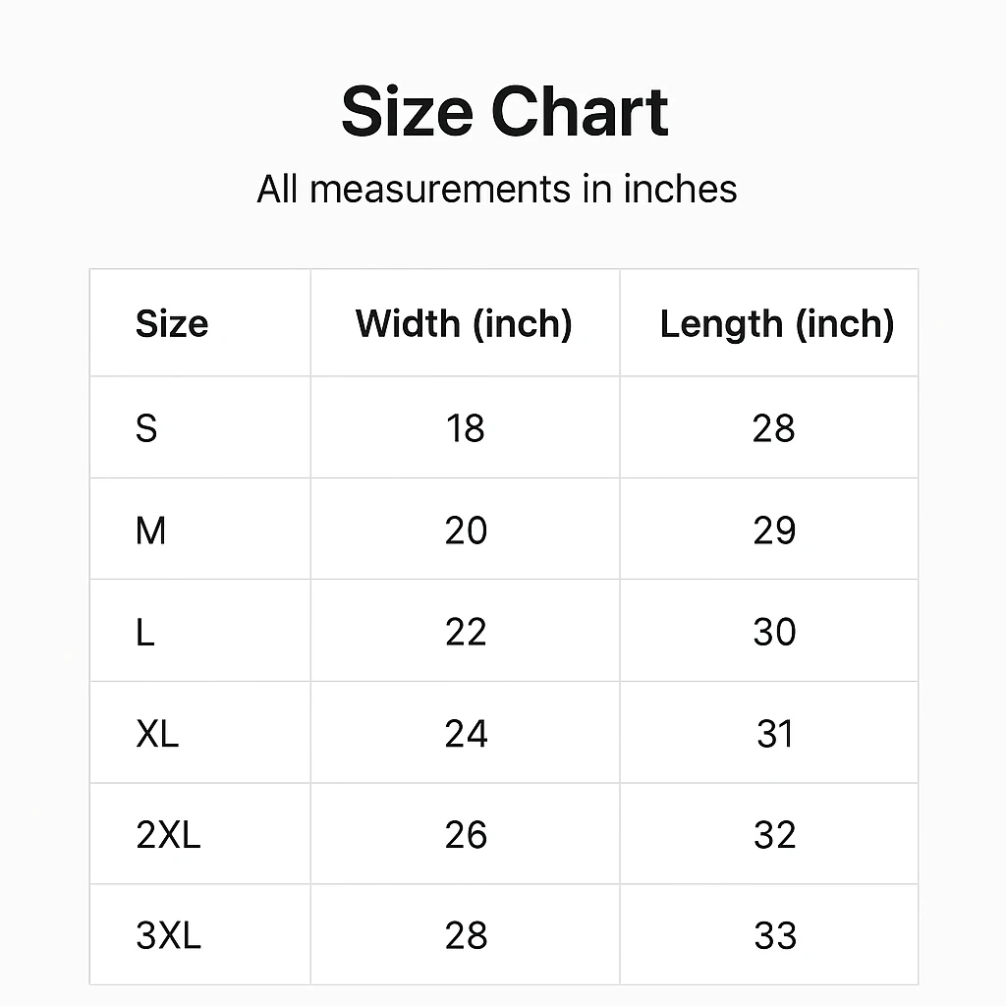The image size is (1006, 1006).
Task: Pick the length value 31 for size XL
Action: pyautogui.click(x=774, y=734)
